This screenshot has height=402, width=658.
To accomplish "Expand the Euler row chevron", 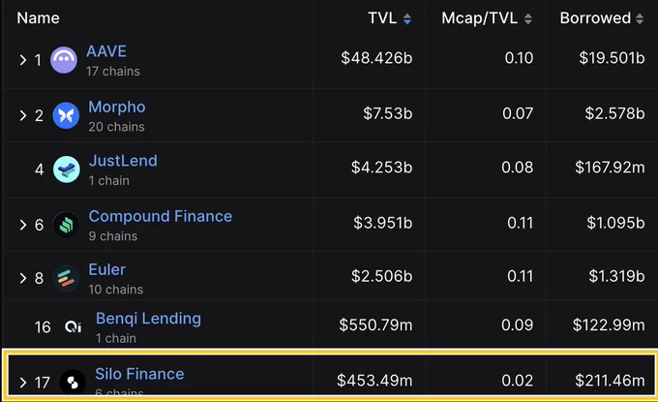I will (22, 278).
